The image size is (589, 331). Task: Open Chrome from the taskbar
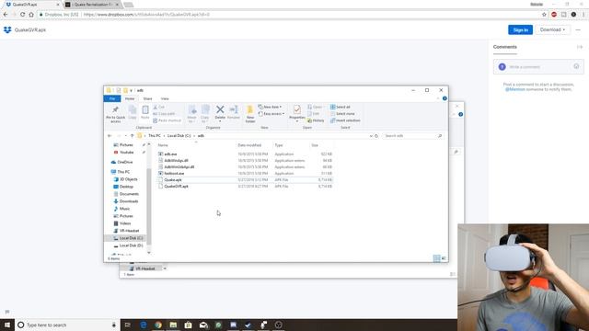pyautogui.click(x=158, y=325)
